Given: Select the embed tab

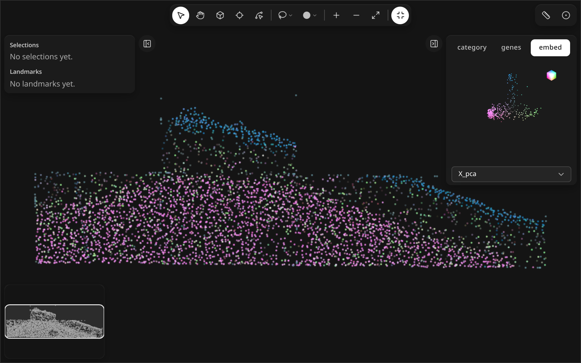Looking at the screenshot, I should [550, 47].
